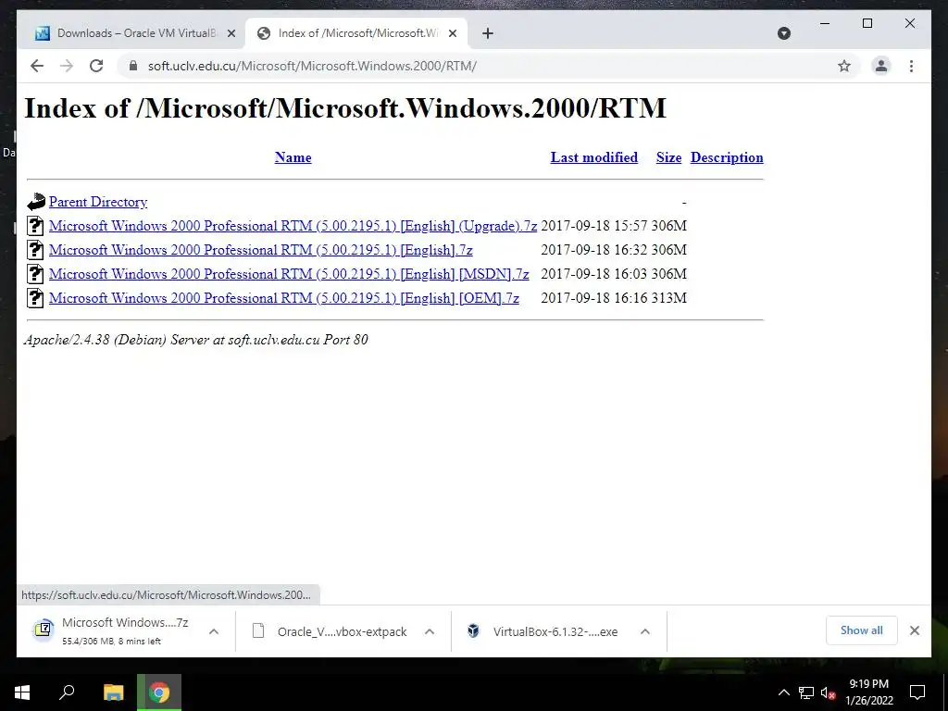This screenshot has width=948, height=711.
Task: Click the file icon beside the Upgrade.7z entry
Action: tap(36, 226)
